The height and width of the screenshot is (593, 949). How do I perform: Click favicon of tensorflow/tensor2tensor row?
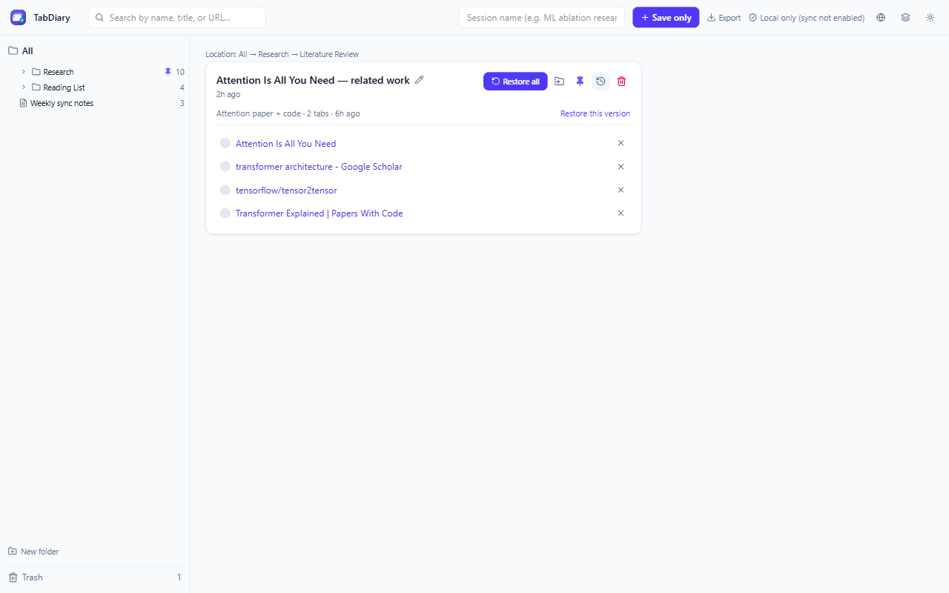coord(225,191)
